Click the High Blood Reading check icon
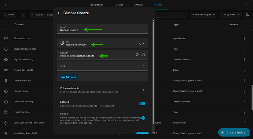This screenshot has width=253, height=139. pyautogui.click(x=6, y=59)
